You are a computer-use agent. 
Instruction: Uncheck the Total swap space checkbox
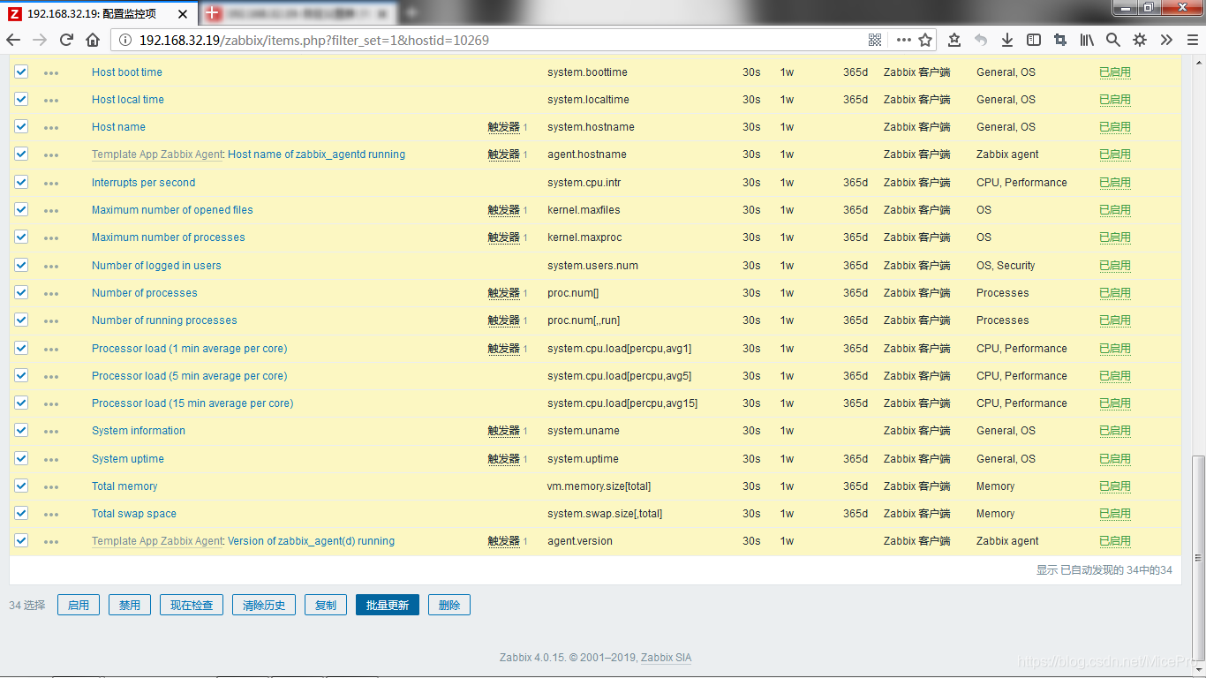pos(21,513)
